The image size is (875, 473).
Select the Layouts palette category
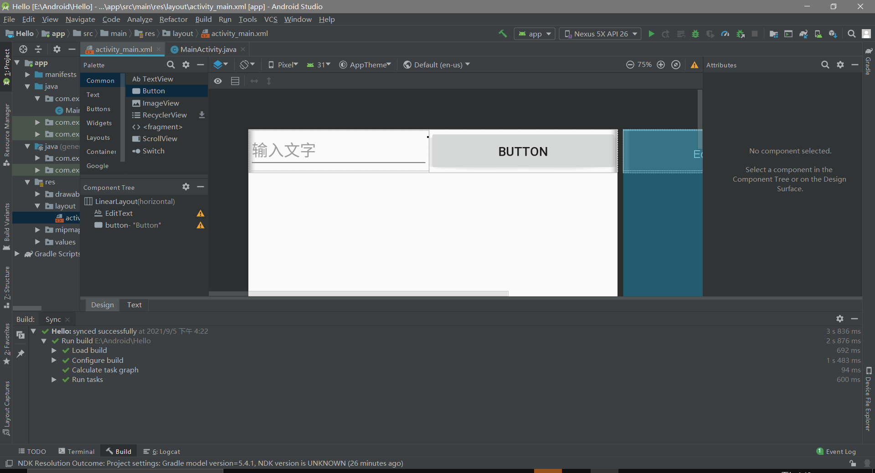98,137
